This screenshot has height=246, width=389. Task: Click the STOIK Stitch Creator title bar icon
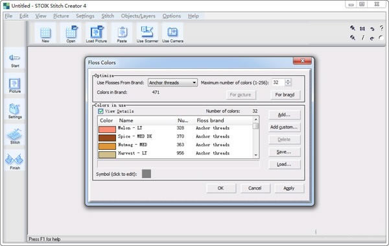6,6
